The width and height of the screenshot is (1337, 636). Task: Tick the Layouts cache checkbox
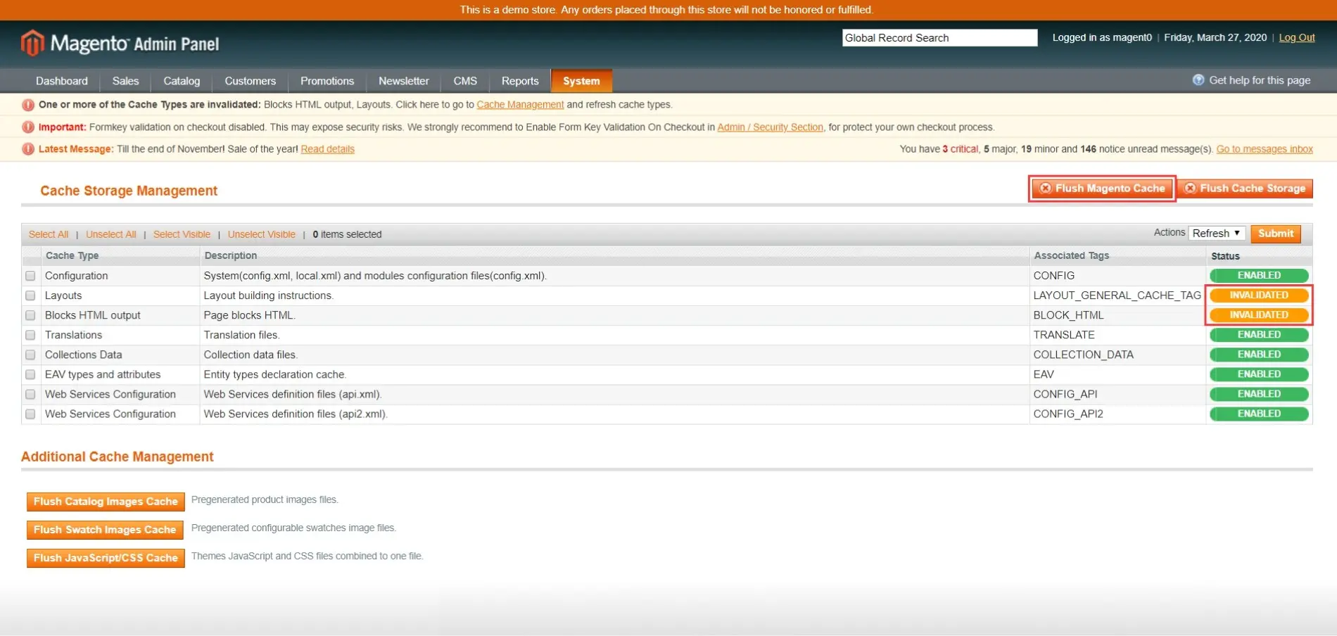click(x=30, y=295)
